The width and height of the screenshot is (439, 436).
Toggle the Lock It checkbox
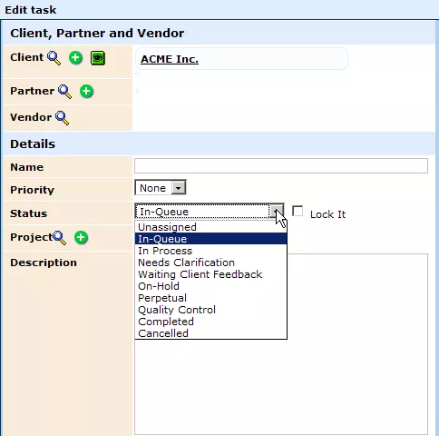(x=298, y=211)
